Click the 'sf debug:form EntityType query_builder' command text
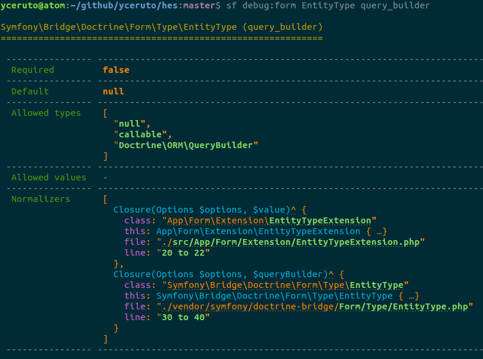483x359 pixels. (x=328, y=5)
